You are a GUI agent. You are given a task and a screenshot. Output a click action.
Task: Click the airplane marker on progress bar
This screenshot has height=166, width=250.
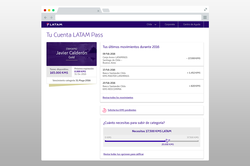pos(167,141)
